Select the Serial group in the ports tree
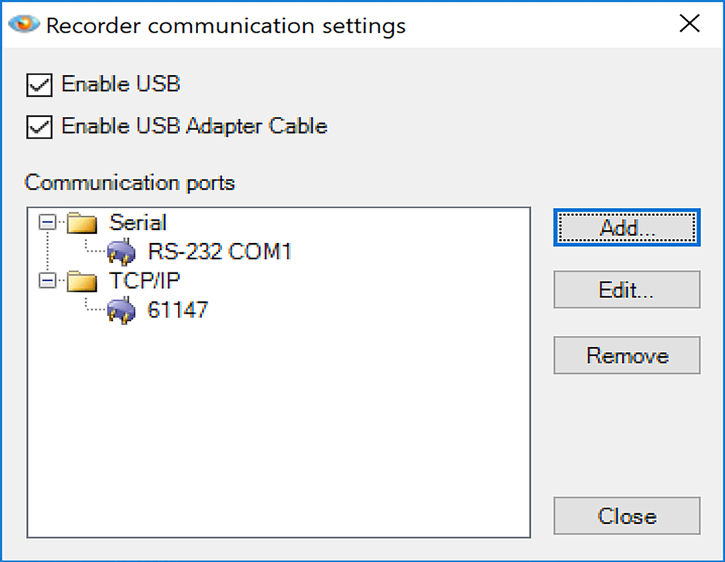The image size is (725, 562). pyautogui.click(x=136, y=222)
